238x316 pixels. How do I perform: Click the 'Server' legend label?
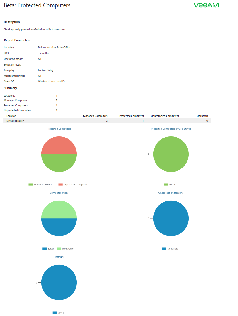[51, 249]
